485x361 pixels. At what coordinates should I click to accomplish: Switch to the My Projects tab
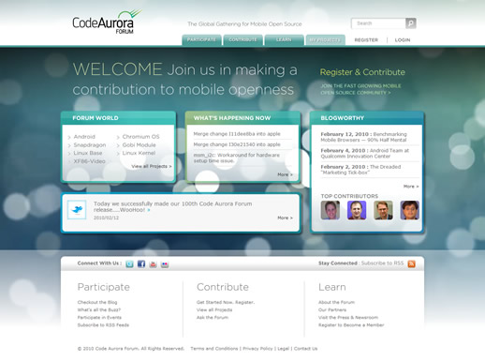[325, 40]
